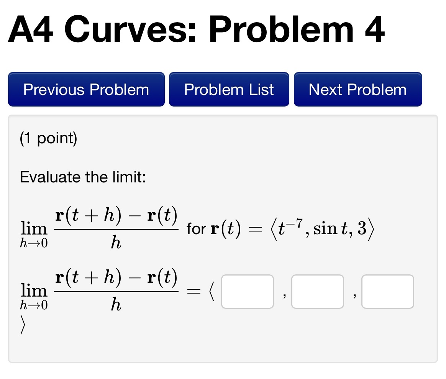Open the Problem List

click(x=229, y=89)
